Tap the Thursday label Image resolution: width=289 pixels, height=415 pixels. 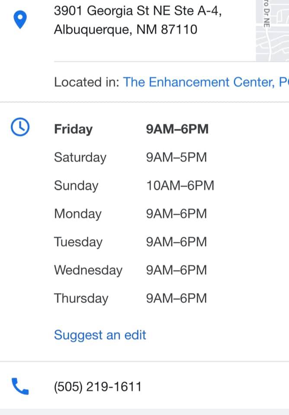[x=81, y=298]
